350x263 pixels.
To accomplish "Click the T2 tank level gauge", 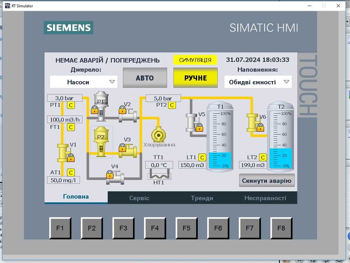I will tap(280, 137).
